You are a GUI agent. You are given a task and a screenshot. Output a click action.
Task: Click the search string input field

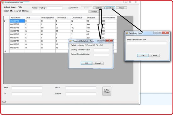pos(60,12)
